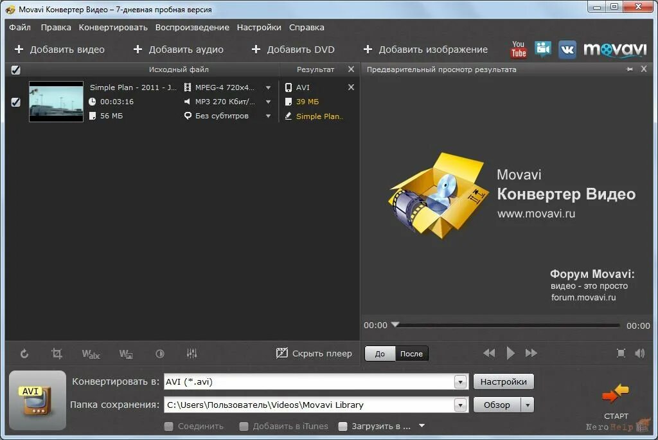Click the output file name edit icon
The image size is (658, 440).
coord(289,116)
